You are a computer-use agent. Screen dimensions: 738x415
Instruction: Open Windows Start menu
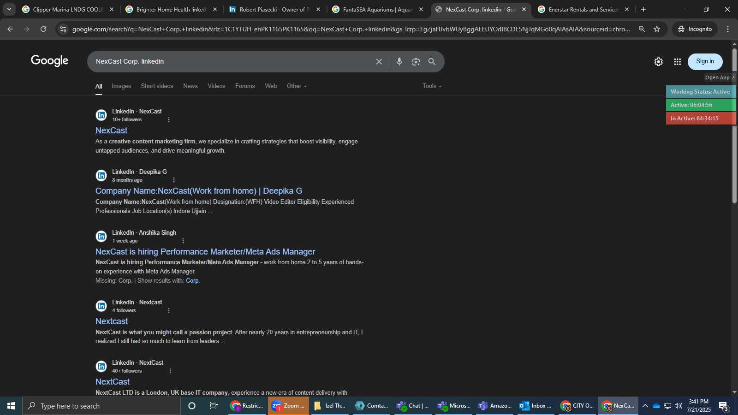[x=11, y=406]
